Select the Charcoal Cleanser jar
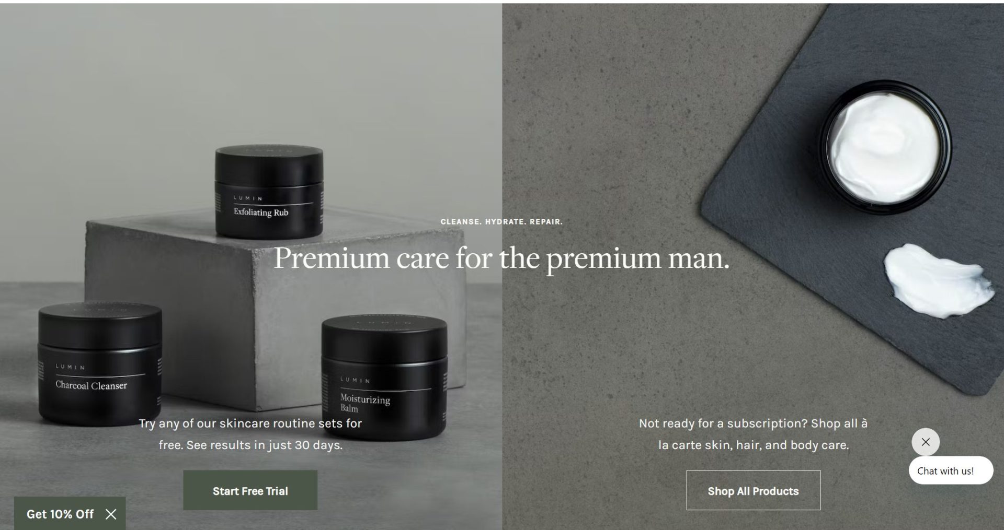Screen dimensions: 1004x530 pyautogui.click(x=99, y=364)
